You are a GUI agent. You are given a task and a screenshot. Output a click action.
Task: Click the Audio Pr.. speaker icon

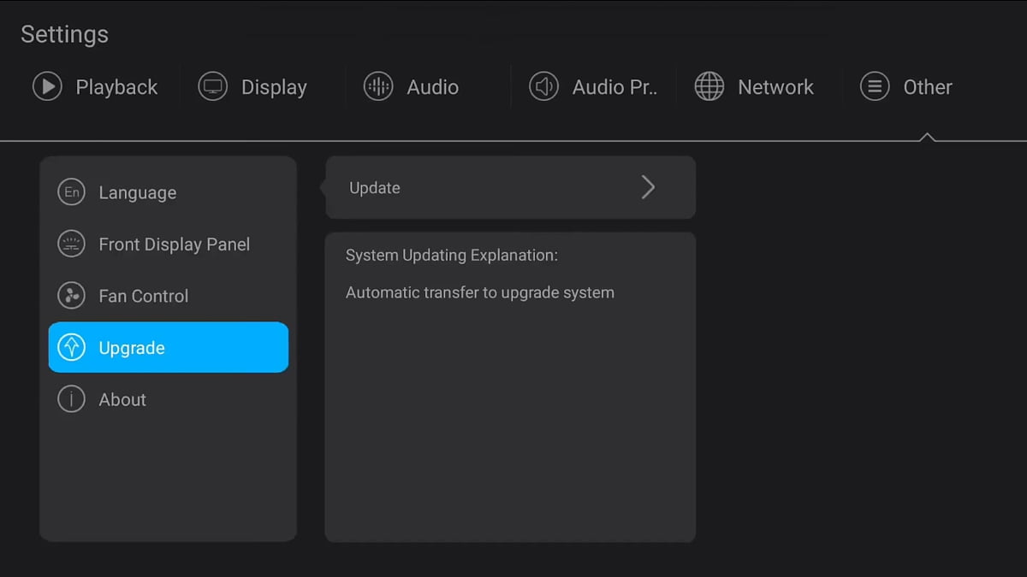pos(543,86)
